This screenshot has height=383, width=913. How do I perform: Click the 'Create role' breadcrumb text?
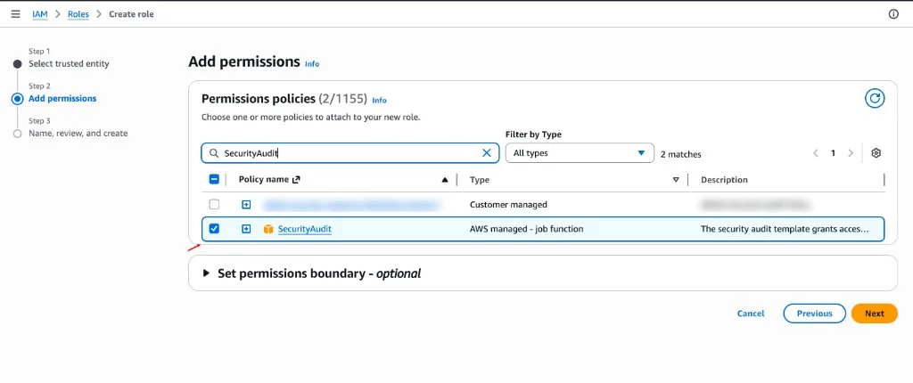[132, 14]
